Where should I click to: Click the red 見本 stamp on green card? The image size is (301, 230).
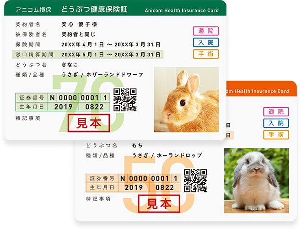pos(89,123)
